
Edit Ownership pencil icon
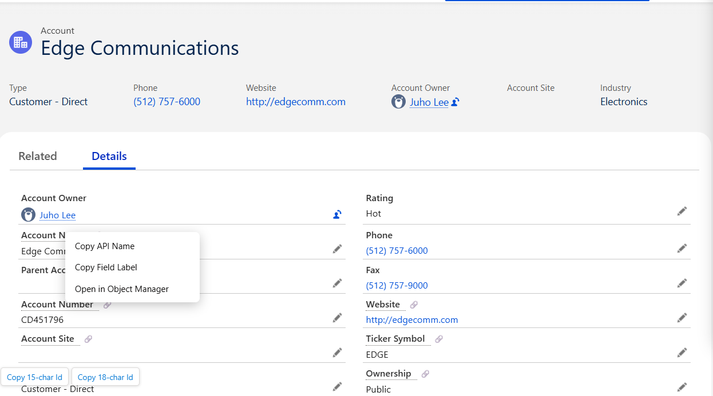tap(682, 387)
